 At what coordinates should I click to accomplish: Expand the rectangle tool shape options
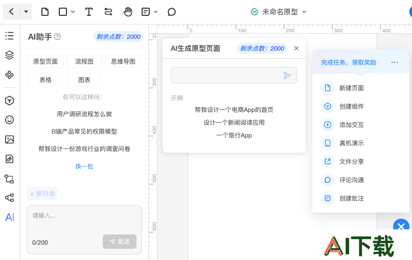[73, 12]
